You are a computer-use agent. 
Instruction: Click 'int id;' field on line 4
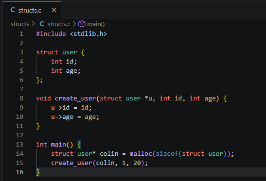pos(64,62)
